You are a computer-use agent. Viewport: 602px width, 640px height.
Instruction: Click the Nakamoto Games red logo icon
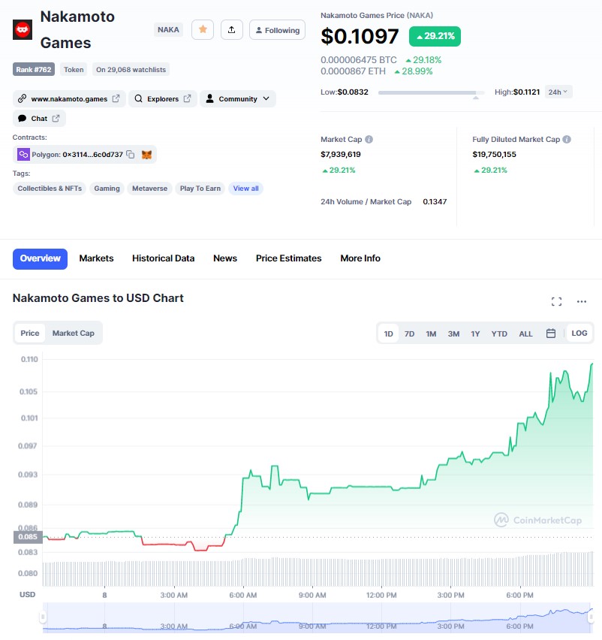click(x=23, y=30)
